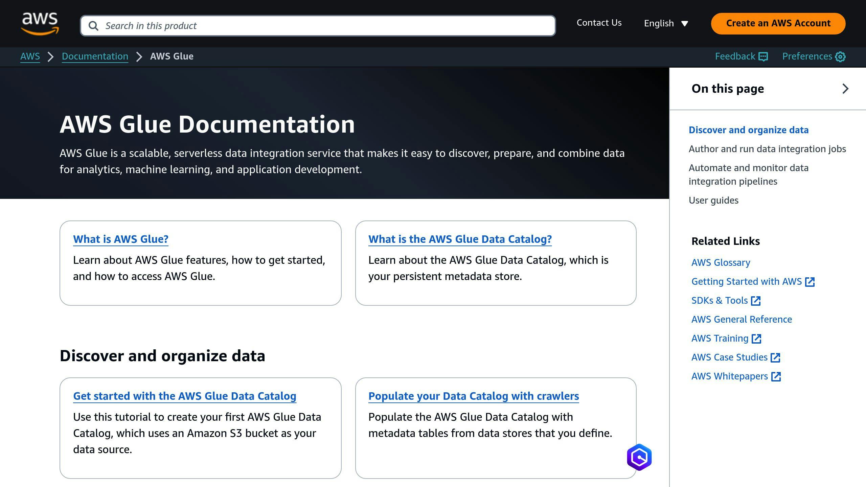This screenshot has width=866, height=487.
Task: Open Get started with the AWS Glue Data Catalog
Action: [x=185, y=396]
